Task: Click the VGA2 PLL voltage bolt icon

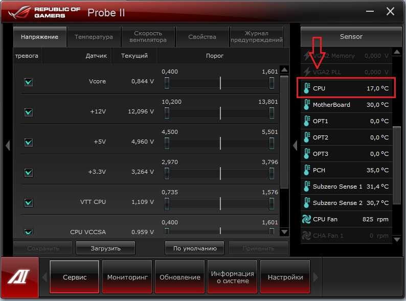Action: [x=307, y=72]
